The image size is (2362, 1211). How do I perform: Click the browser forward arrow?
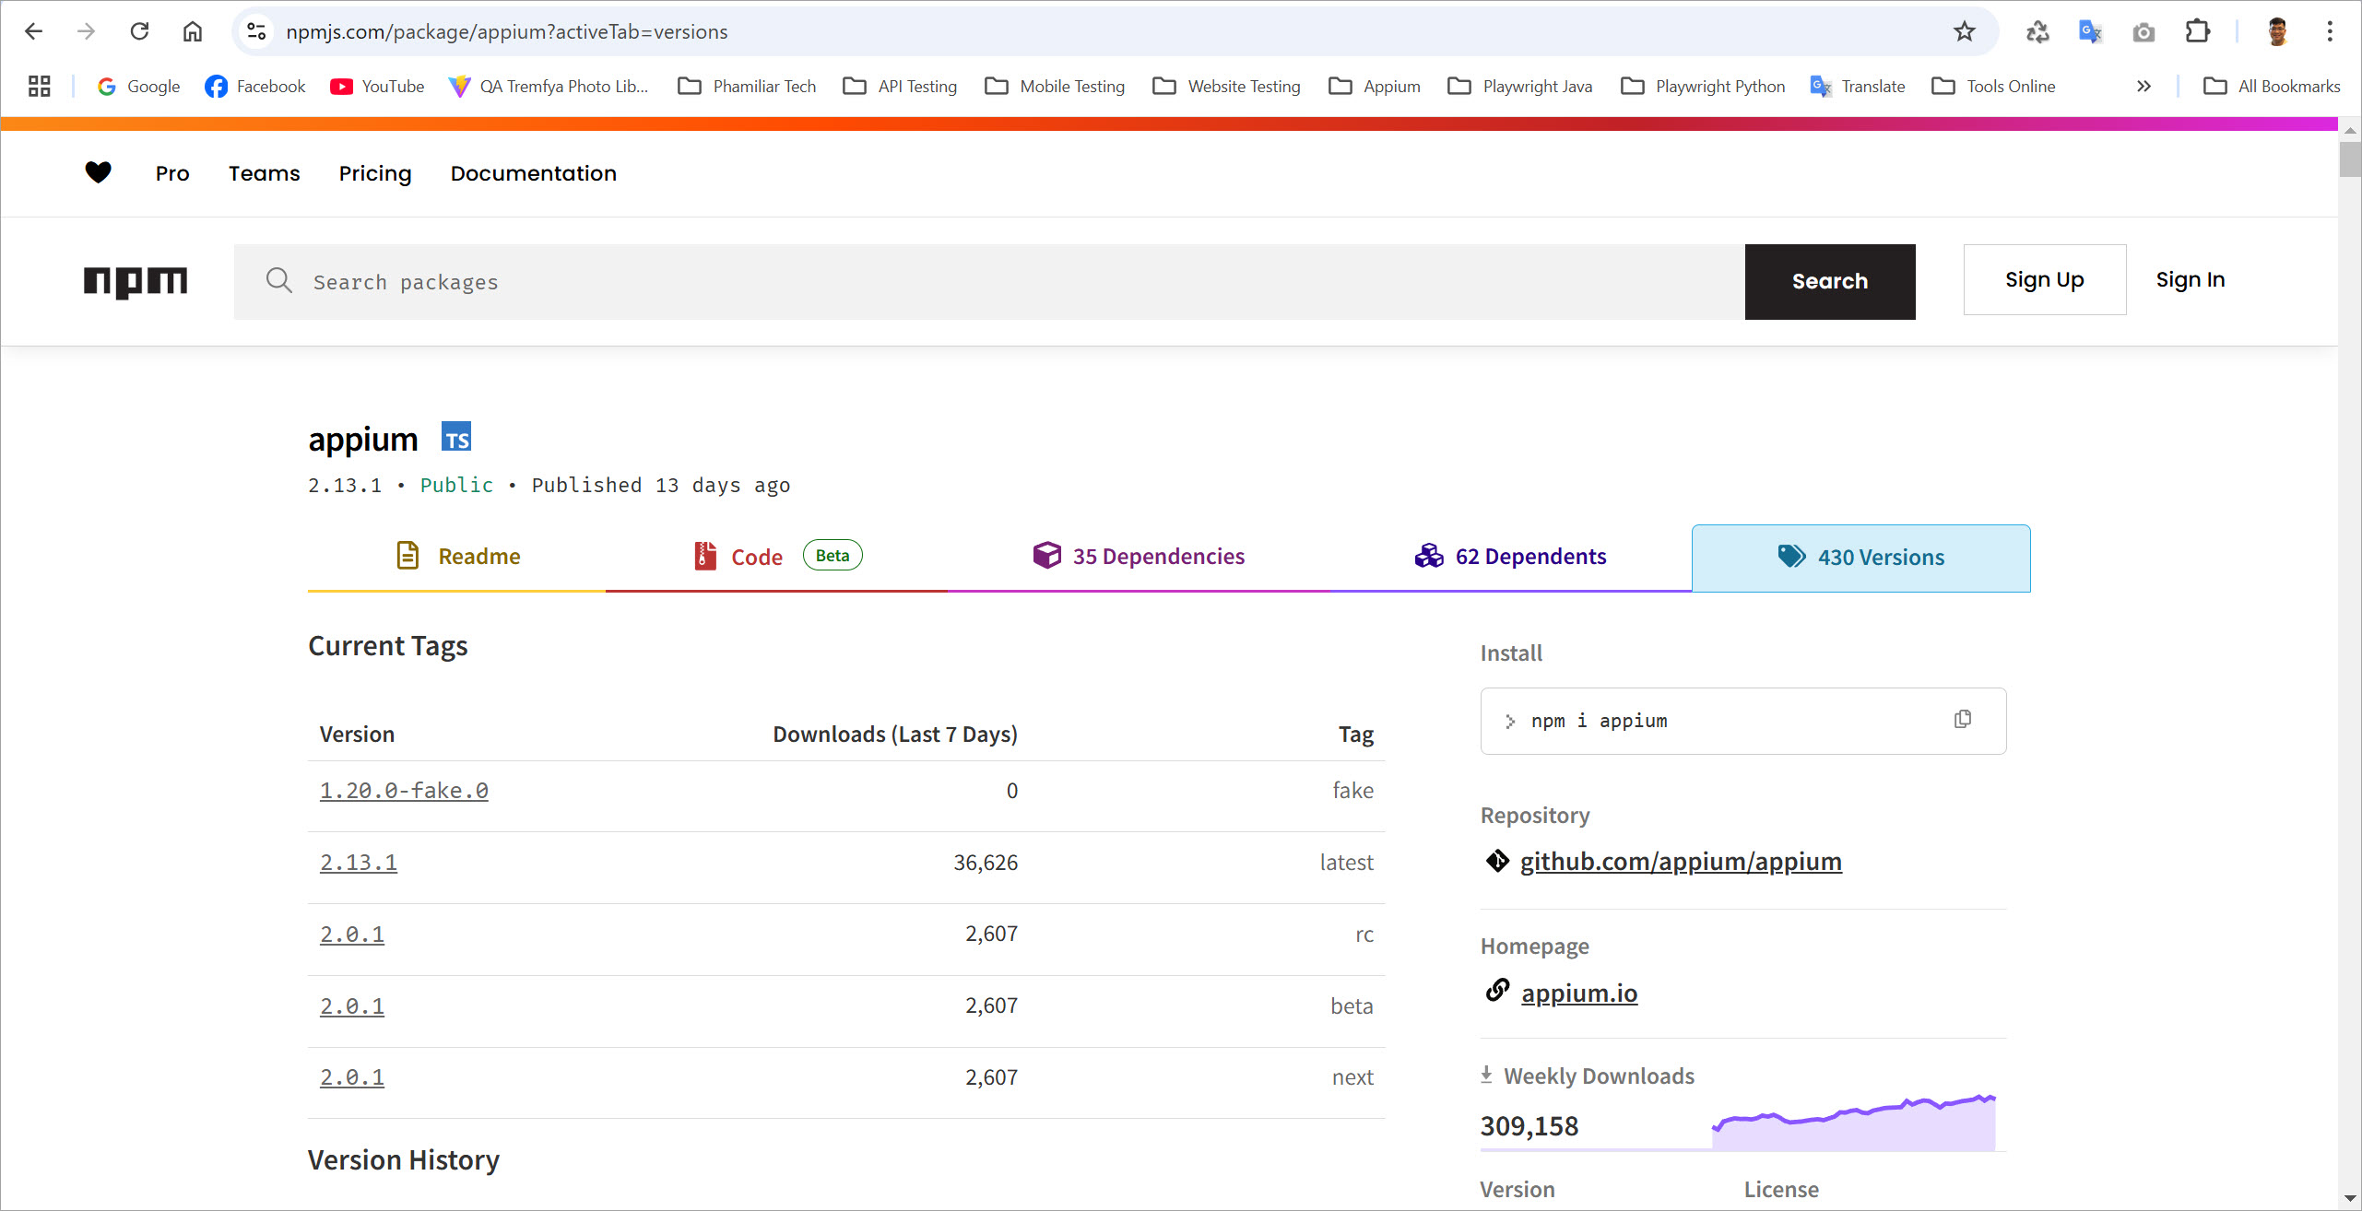(87, 31)
